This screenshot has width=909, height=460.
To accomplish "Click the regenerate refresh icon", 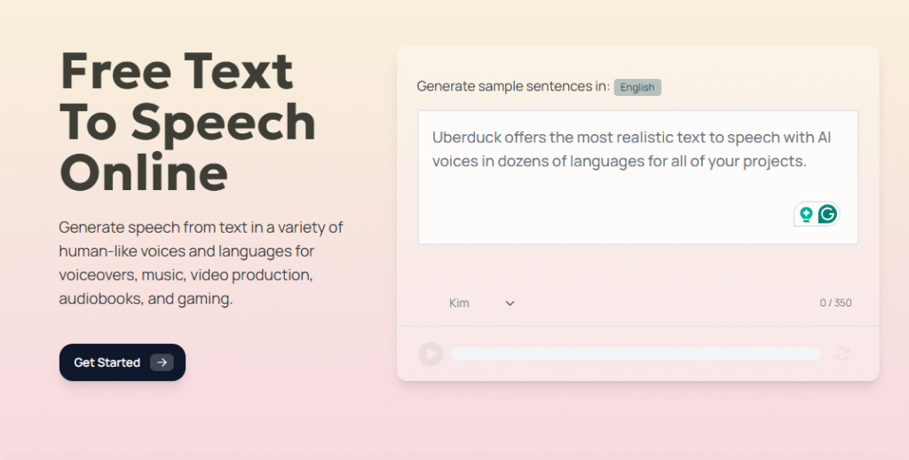I will click(842, 353).
